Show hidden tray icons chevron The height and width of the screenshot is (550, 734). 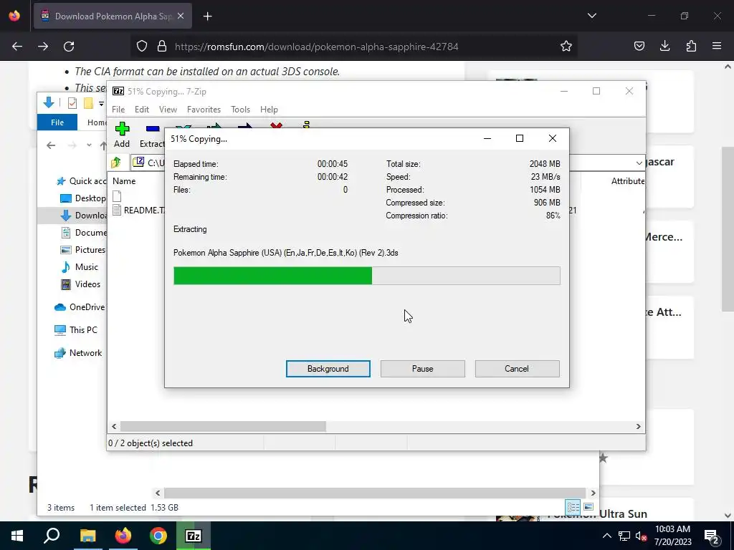point(606,536)
